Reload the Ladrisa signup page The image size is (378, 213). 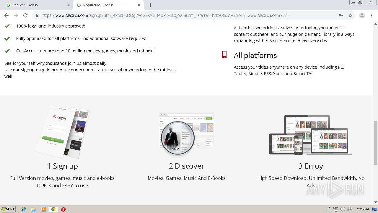pos(25,15)
